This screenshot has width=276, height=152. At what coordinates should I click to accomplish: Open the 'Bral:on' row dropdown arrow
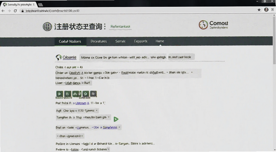pos(119,127)
